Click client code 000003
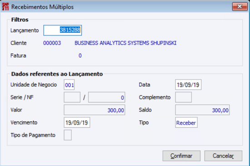 point(52,43)
